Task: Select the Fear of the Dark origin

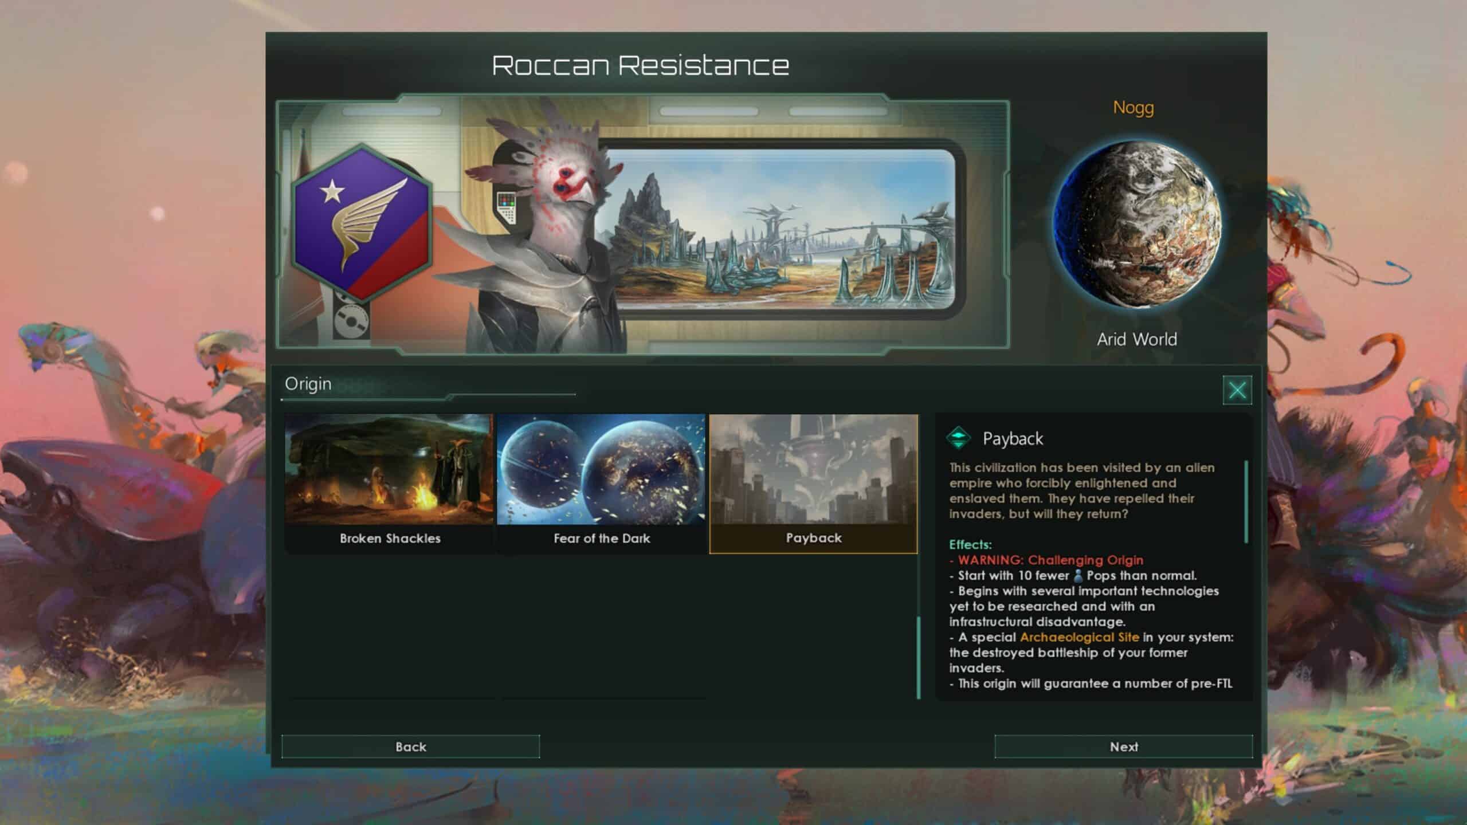Action: (x=601, y=484)
